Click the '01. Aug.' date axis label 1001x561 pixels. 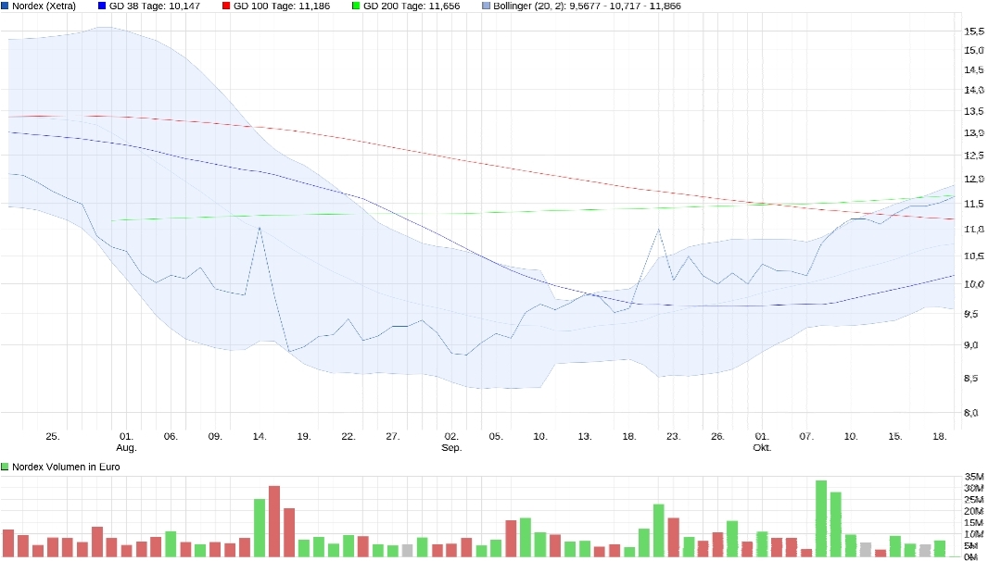[126, 442]
